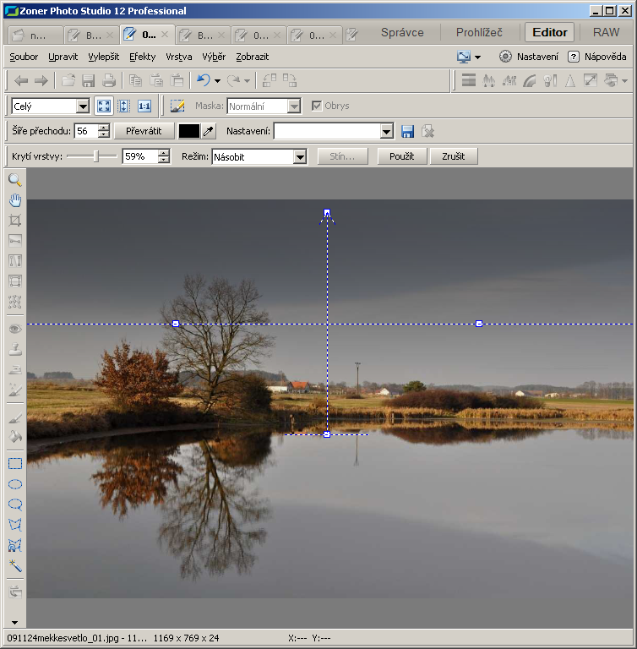This screenshot has width=637, height=649.
Task: Toggle the Obrys checkbox
Action: tap(317, 106)
